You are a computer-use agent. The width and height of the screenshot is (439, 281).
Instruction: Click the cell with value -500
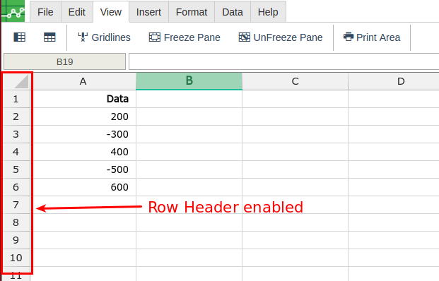click(x=83, y=169)
